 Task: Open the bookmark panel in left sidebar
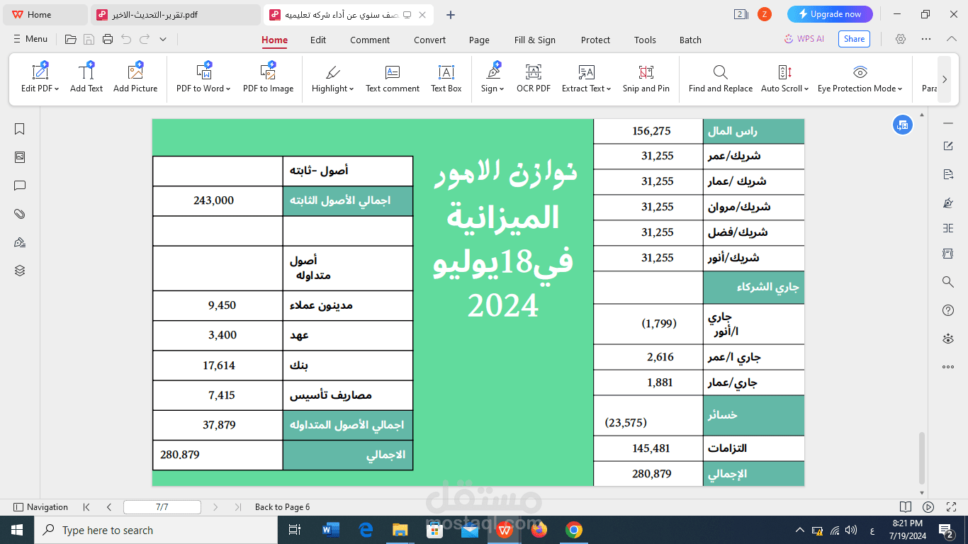20,129
